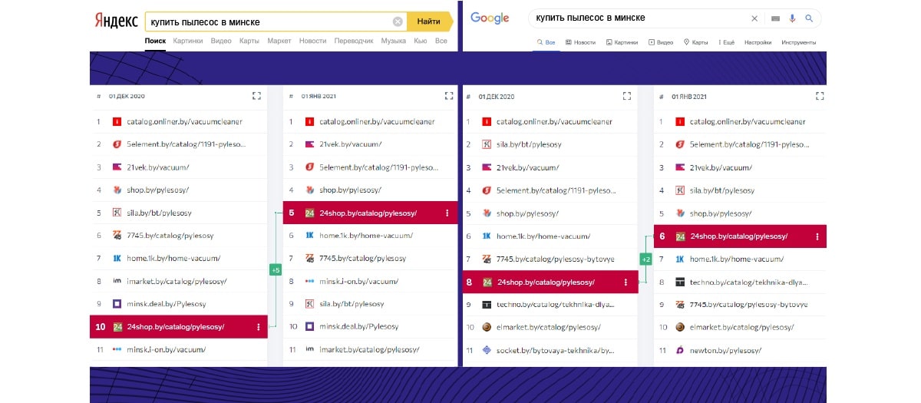Switch to the Google Видео tab
921x403 pixels.
[661, 42]
